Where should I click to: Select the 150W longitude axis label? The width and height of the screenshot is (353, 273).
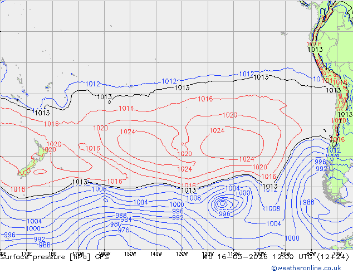130,253
